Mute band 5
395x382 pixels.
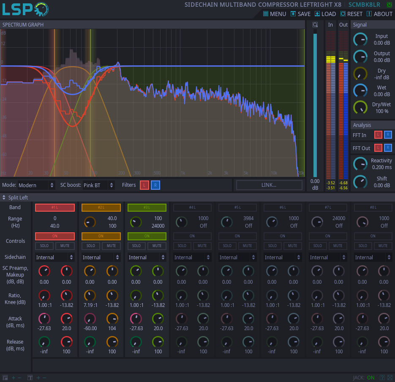click(248, 246)
